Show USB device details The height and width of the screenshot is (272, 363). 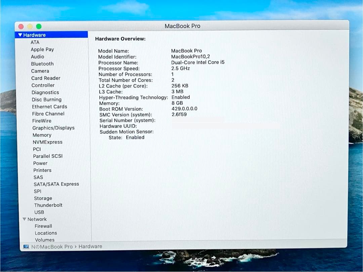click(x=39, y=212)
